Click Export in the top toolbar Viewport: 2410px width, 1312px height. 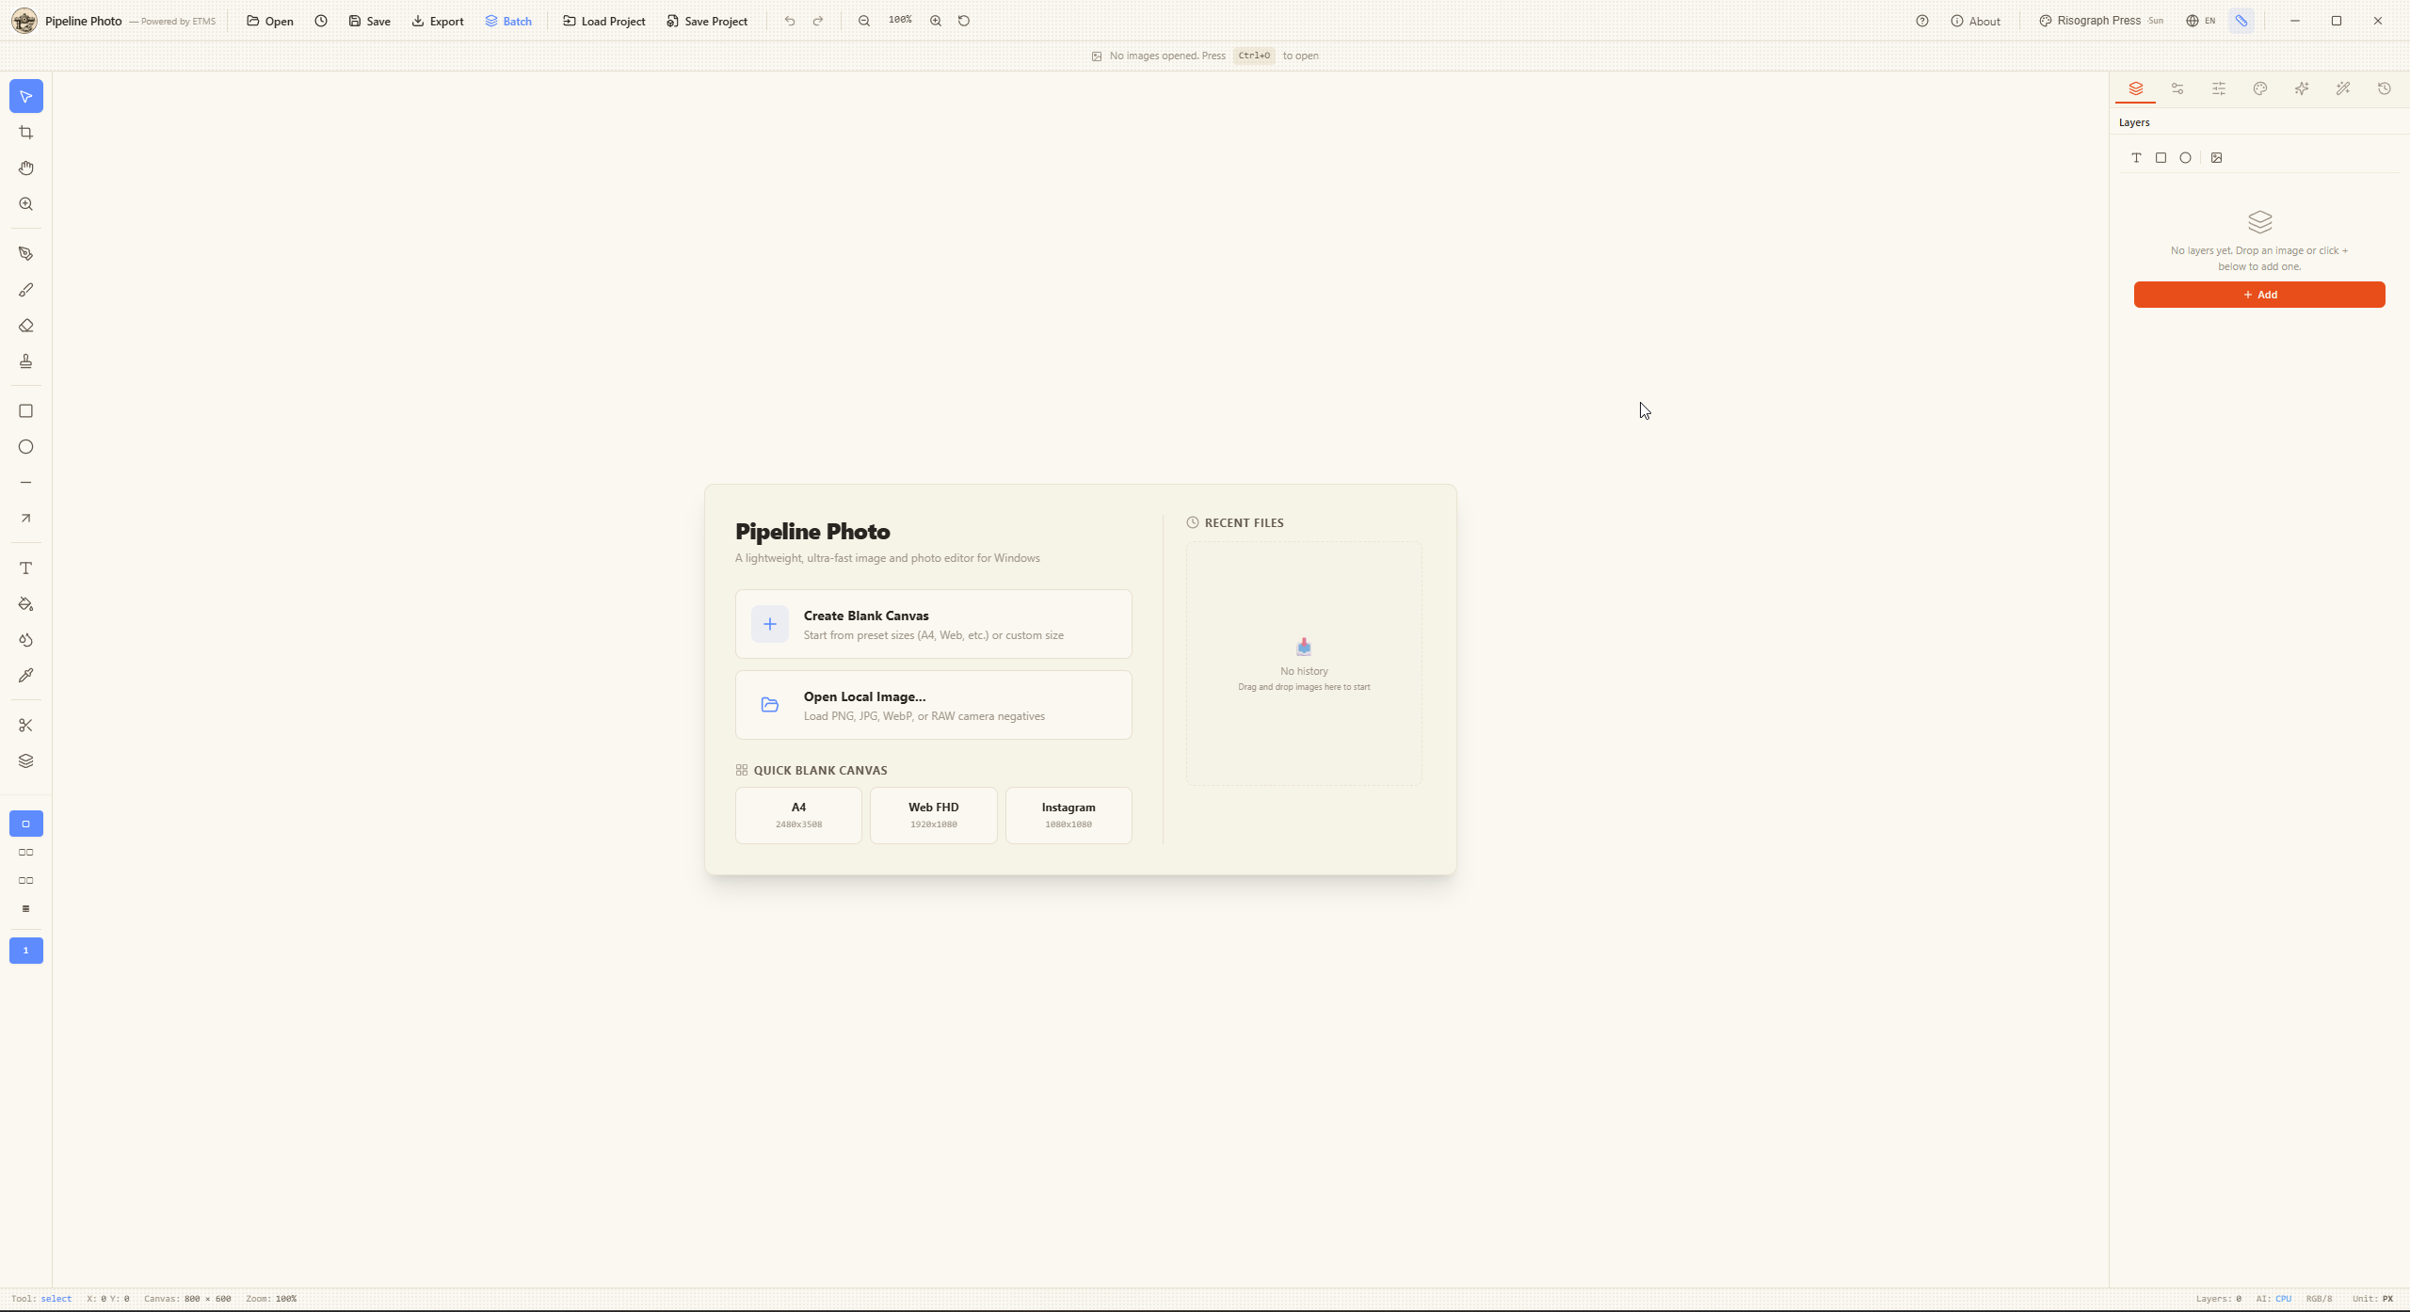(x=438, y=21)
